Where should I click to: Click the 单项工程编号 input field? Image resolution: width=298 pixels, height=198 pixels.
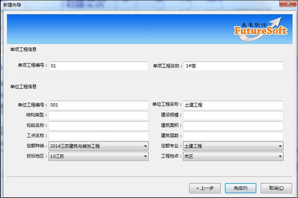click(x=98, y=66)
